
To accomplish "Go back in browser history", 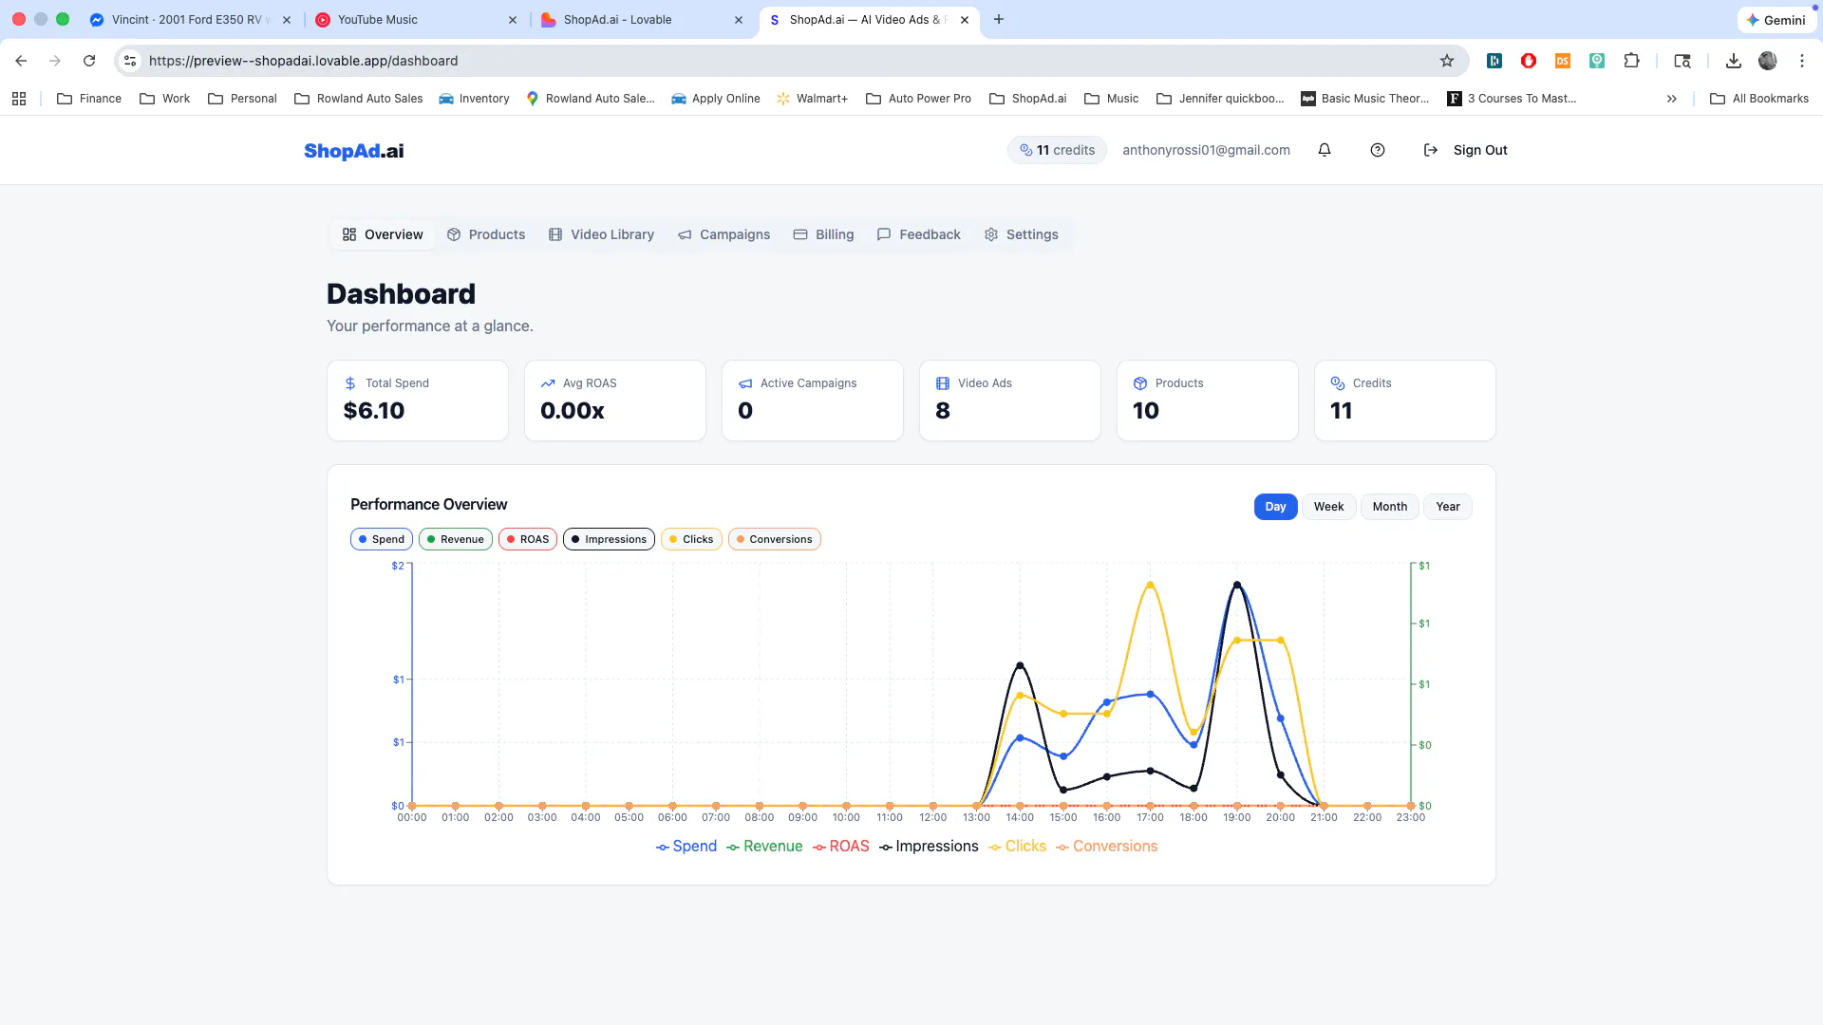I will 21,61.
